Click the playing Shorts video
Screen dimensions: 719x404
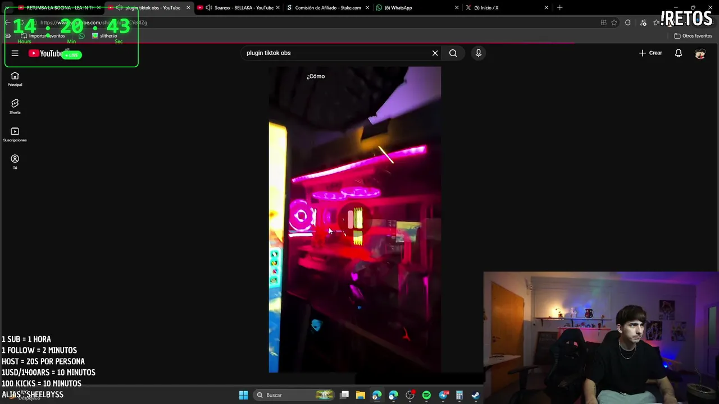(x=354, y=219)
